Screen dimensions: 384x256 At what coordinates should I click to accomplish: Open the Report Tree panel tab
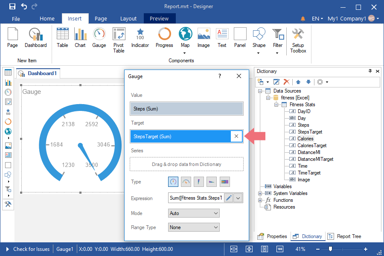pyautogui.click(x=345, y=236)
